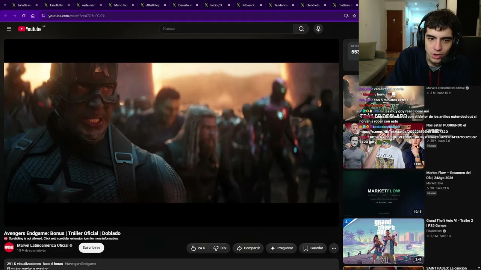Screen dimensions: 481x270
Task: Click the #AvengersEndgame hashtag
Action: tap(80, 264)
